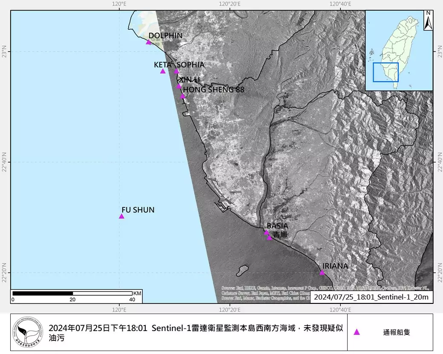Click the top 120°40'E longitude label
The height and width of the screenshot is (354, 443).
[x=340, y=4]
